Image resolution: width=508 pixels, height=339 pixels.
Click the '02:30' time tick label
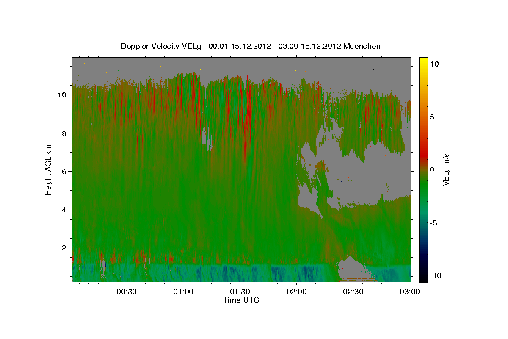pyautogui.click(x=353, y=292)
